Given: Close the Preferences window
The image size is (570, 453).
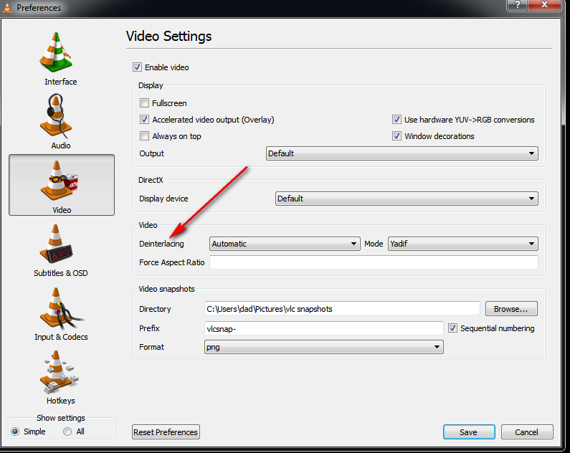Looking at the screenshot, I should [544, 5].
